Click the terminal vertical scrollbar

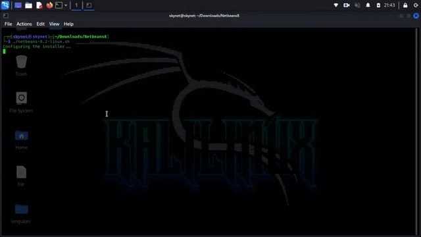[x=417, y=132]
